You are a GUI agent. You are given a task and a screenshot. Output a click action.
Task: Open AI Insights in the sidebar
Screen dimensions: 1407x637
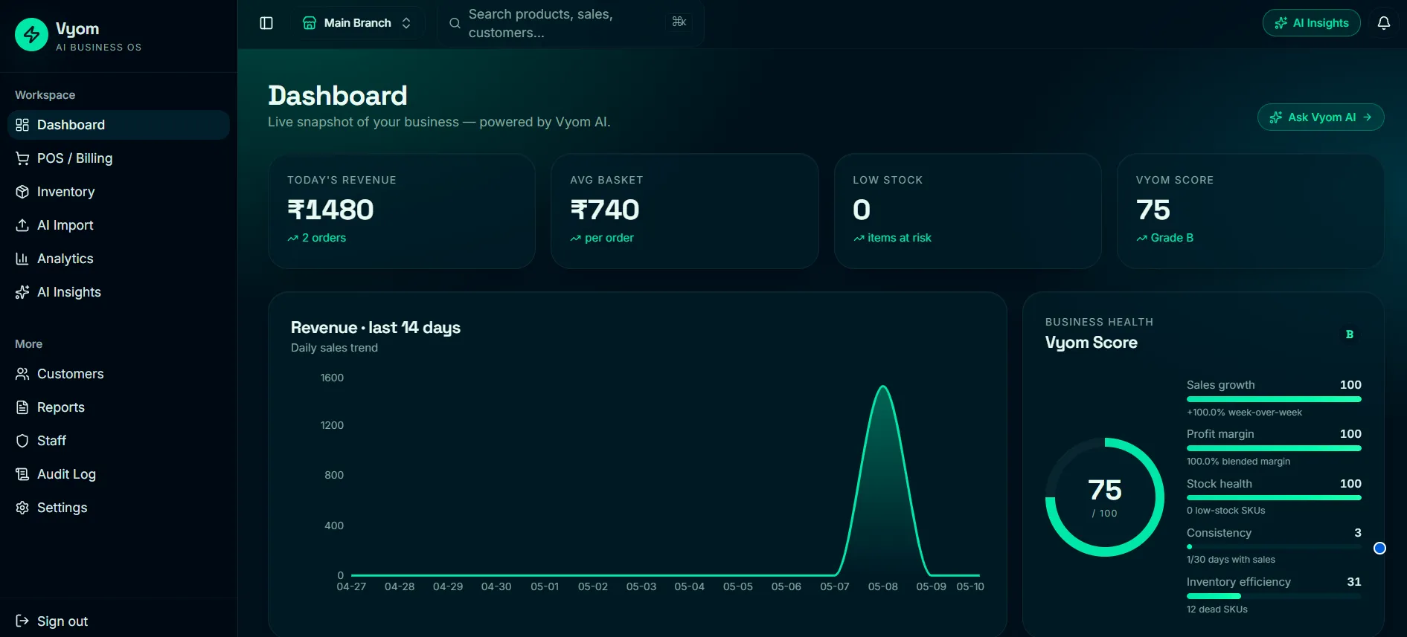(118, 292)
